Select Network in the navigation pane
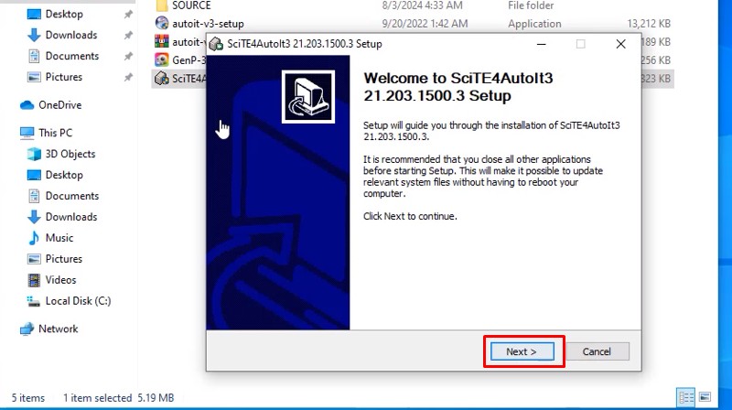 tap(58, 329)
